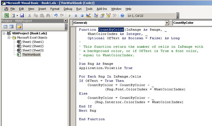
Task: Open Project pane toolbar options arrow
Action: click(66, 27)
